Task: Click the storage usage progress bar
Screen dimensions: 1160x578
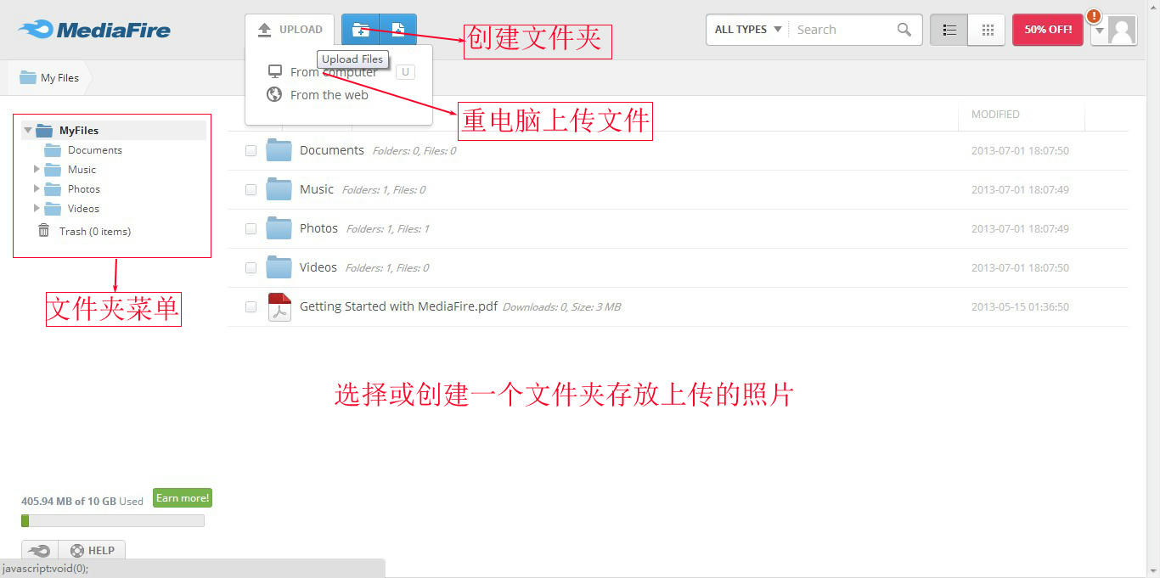Action: coord(113,520)
